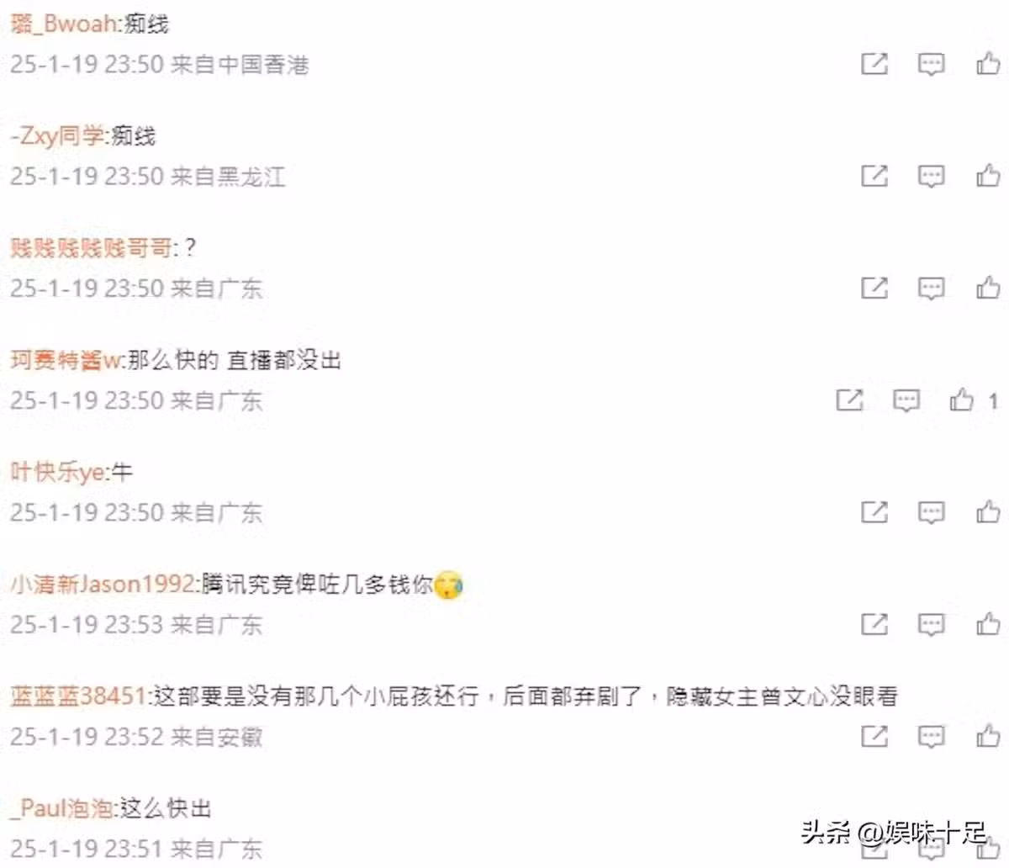The height and width of the screenshot is (868, 1009).
Task: Open 璐_Bwoah's user profile
Action: click(x=65, y=24)
